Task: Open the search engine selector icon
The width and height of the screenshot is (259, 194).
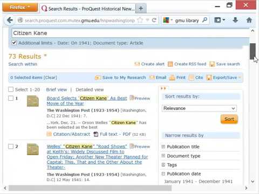Action: [x=167, y=20]
